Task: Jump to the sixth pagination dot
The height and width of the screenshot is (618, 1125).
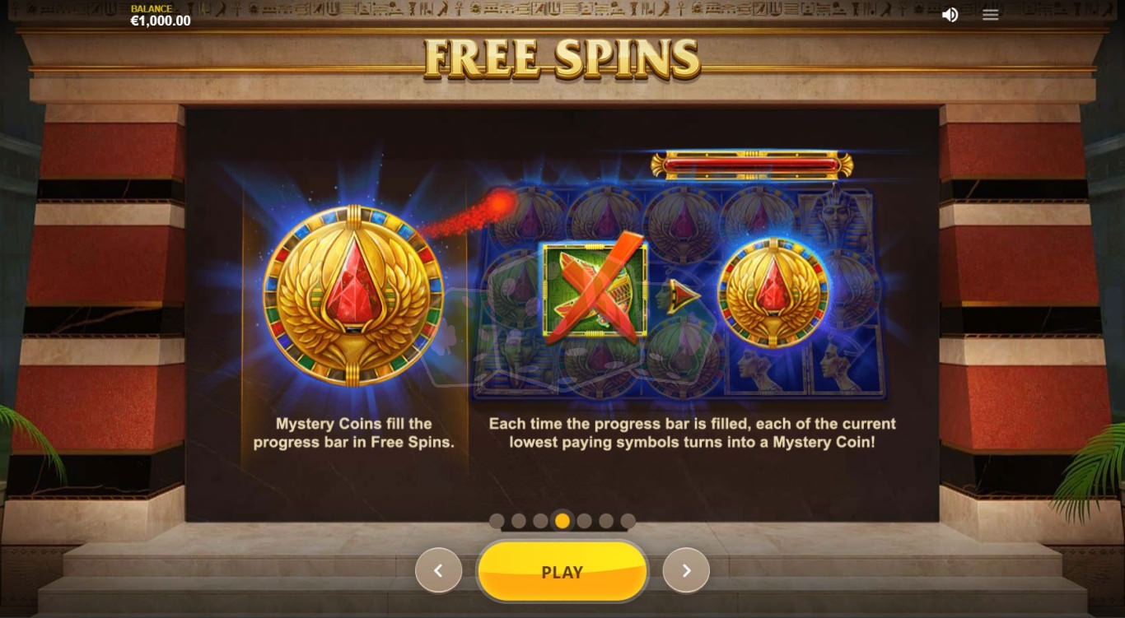Action: [606, 521]
